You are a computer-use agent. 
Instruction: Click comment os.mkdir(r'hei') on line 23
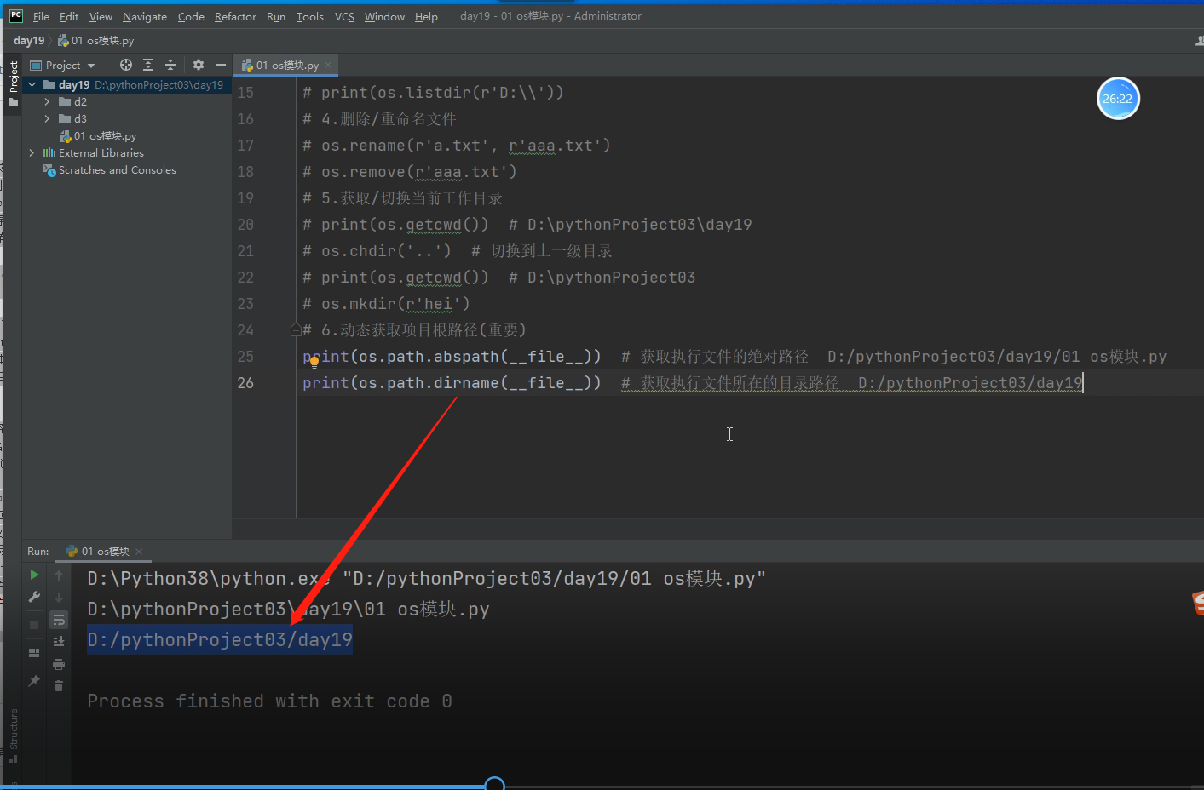click(386, 304)
